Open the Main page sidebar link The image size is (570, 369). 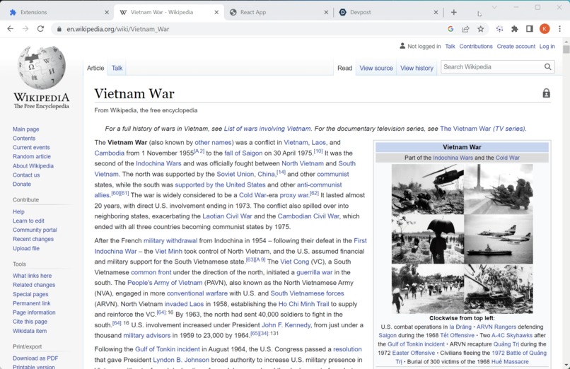(x=25, y=129)
